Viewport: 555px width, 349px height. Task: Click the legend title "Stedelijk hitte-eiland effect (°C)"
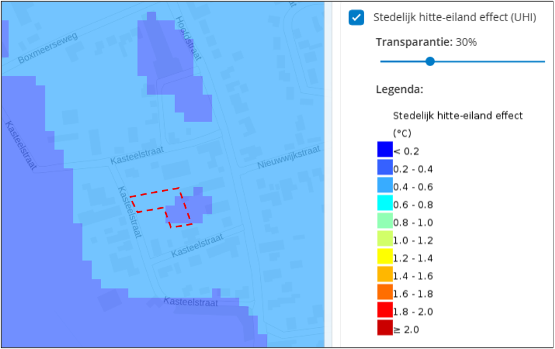pyautogui.click(x=458, y=124)
